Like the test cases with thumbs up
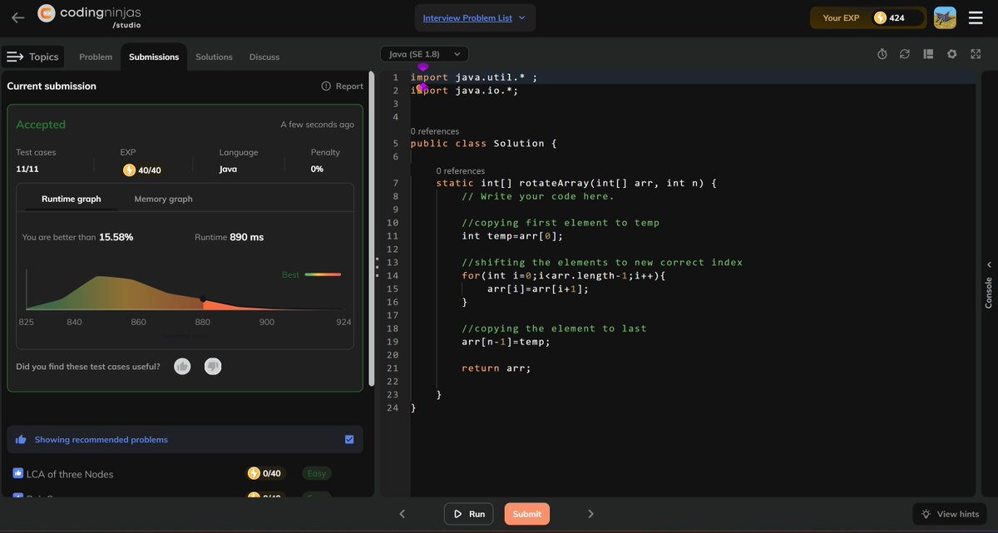This screenshot has height=533, width=998. click(x=182, y=366)
